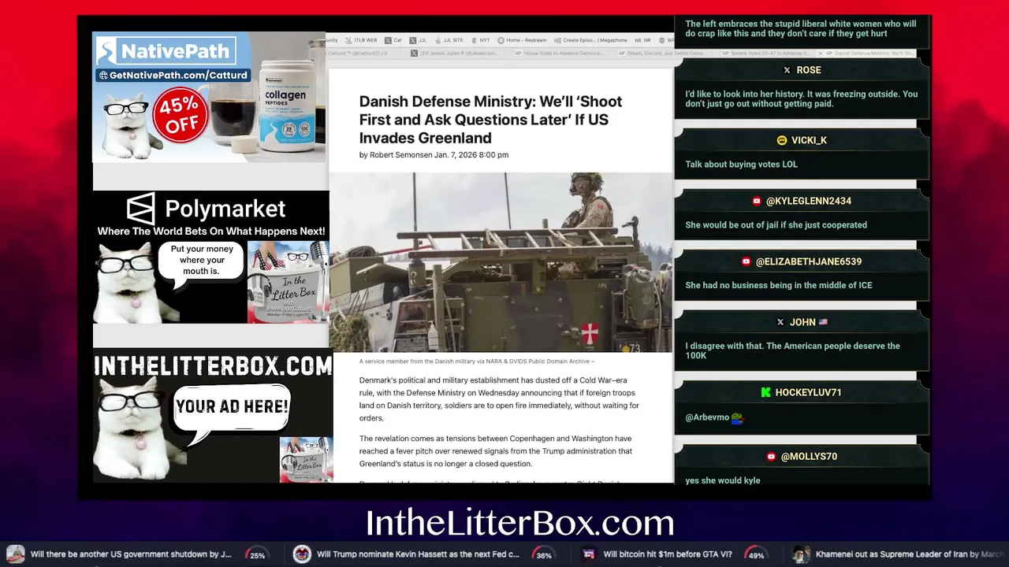Click 'American people deserve the 100K' message
This screenshot has width=1009, height=567.
[x=792, y=350]
